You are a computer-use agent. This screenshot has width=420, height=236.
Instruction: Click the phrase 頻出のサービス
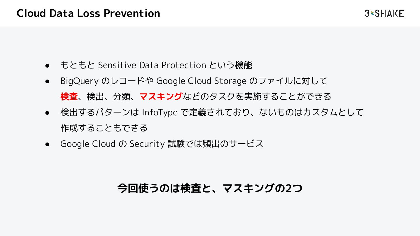[233, 144]
